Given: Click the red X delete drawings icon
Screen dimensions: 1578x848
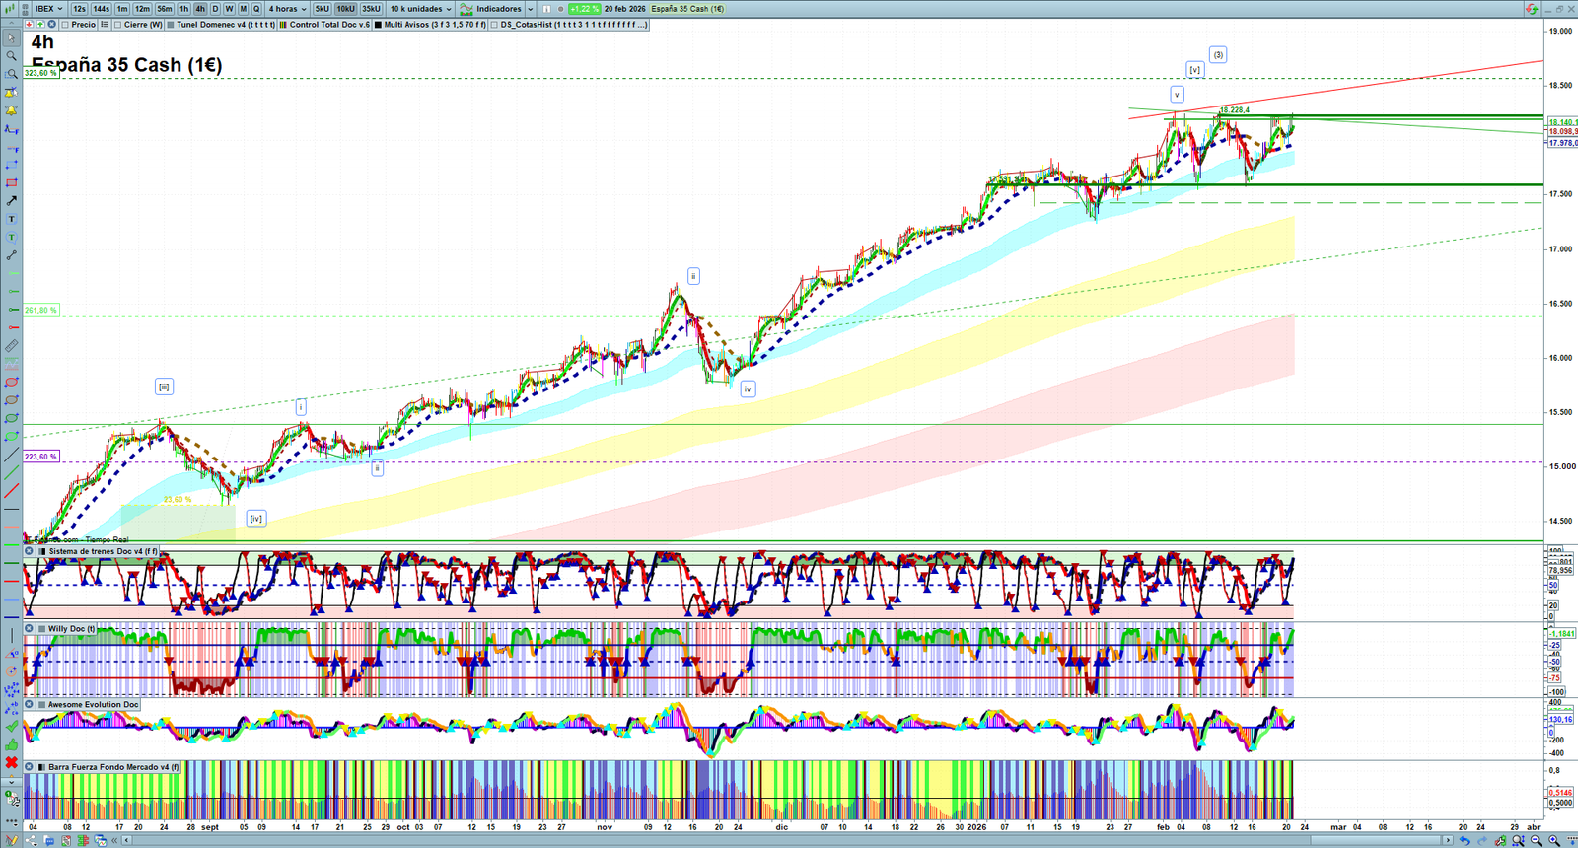Looking at the screenshot, I should (x=11, y=763).
